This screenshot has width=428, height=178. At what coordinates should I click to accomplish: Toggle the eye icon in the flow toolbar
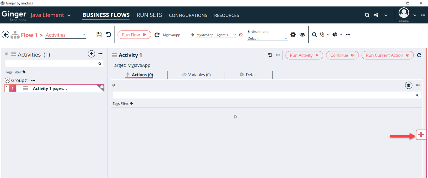tap(302, 35)
